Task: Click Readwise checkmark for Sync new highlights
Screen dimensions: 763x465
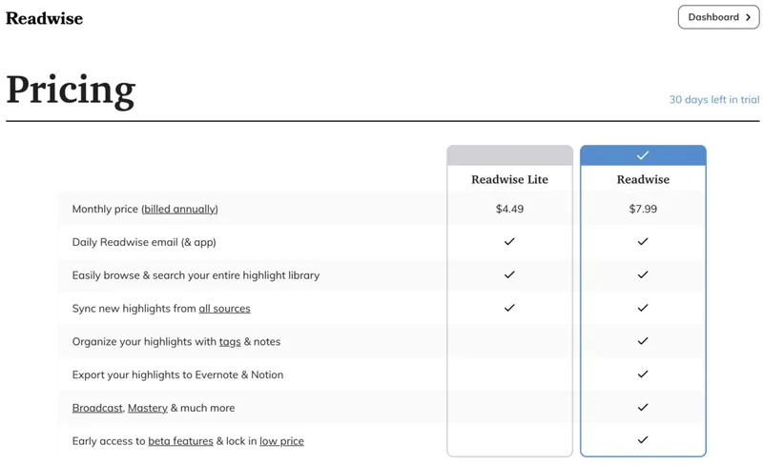Action: [643, 308]
